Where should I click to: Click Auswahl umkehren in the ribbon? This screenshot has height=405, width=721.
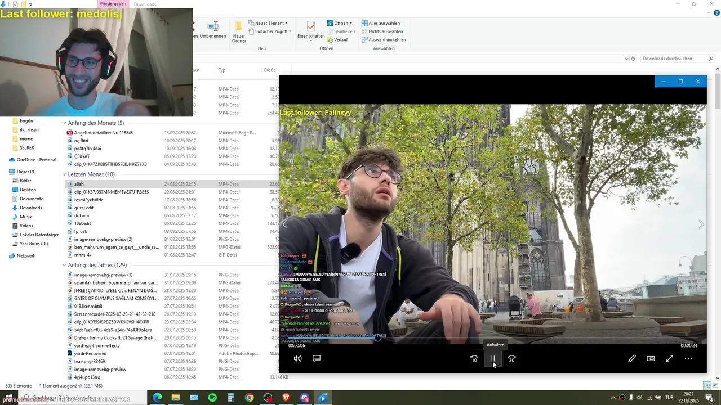tap(384, 40)
